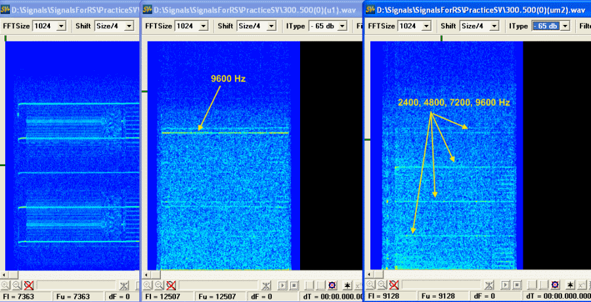Click the star marker icon in um2.wav toolbar
591x302 pixels.
(569, 285)
